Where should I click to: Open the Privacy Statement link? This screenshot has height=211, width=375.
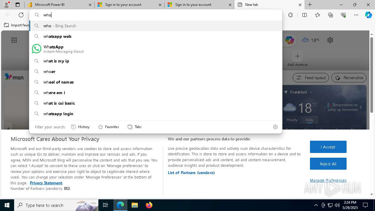pos(46,183)
